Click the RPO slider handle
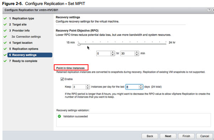The height and width of the screenshot is (140, 214). tap(79, 44)
